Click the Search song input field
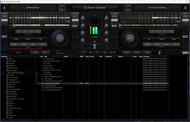Viewport: 190px width, 122px height. tap(67, 53)
